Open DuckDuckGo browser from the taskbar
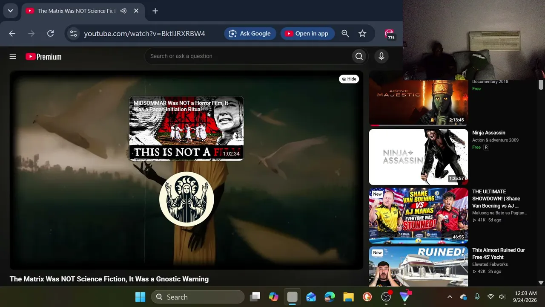The height and width of the screenshot is (307, 545). (x=367, y=297)
